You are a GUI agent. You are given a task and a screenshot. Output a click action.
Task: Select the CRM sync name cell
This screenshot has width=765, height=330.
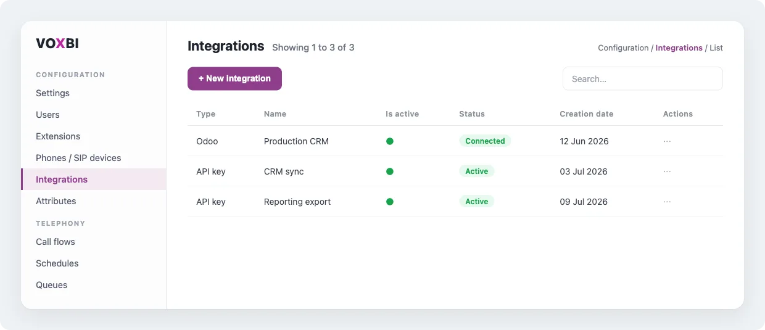(x=284, y=171)
